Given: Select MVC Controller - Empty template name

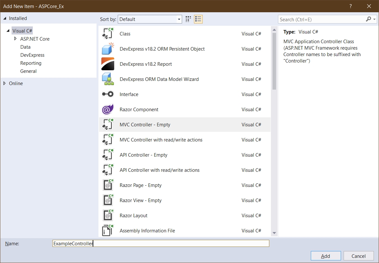Looking at the screenshot, I should 145,124.
